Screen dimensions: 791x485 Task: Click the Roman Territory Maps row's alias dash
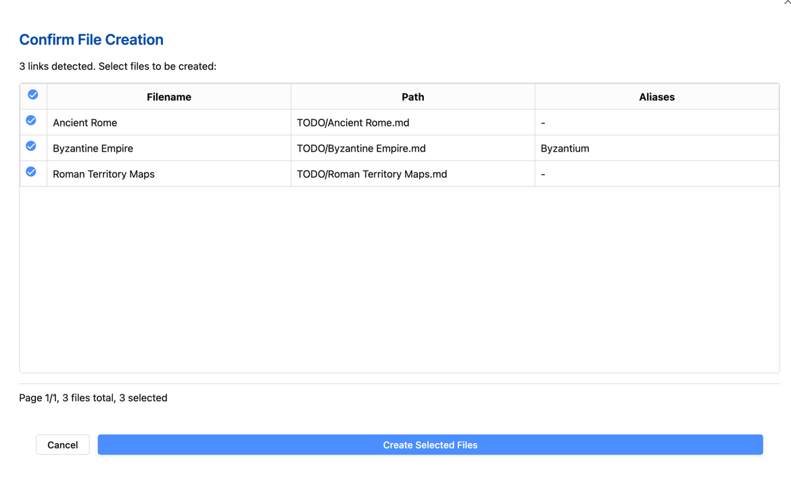[x=543, y=175]
